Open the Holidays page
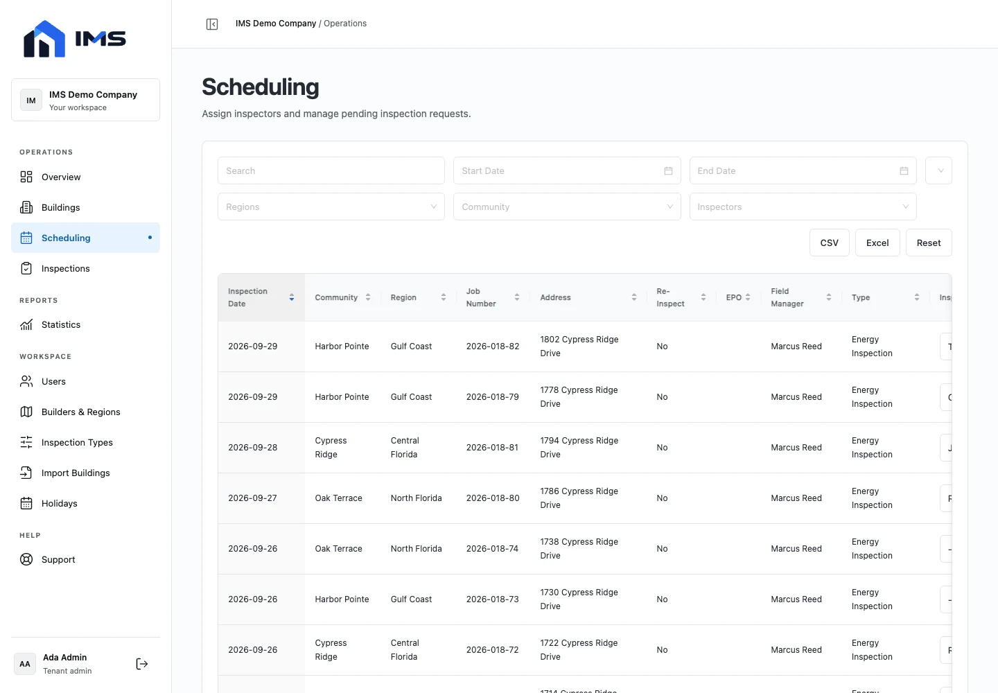Image resolution: width=998 pixels, height=693 pixels. pyautogui.click(x=85, y=503)
